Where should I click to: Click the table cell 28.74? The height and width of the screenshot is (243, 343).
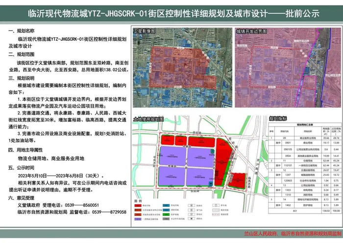tap(336, 138)
